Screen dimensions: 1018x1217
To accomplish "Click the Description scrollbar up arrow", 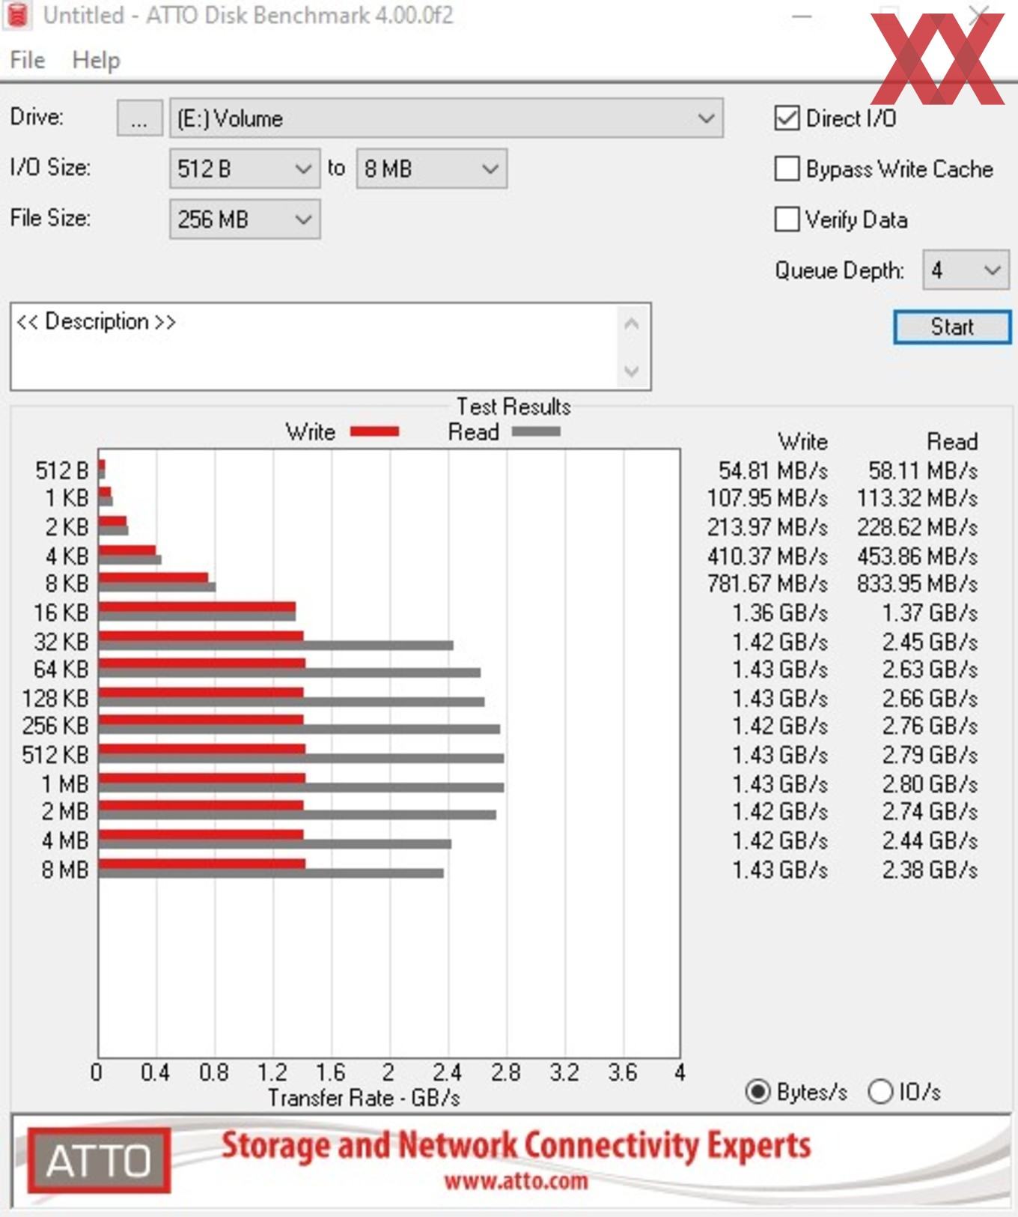I will click(632, 324).
